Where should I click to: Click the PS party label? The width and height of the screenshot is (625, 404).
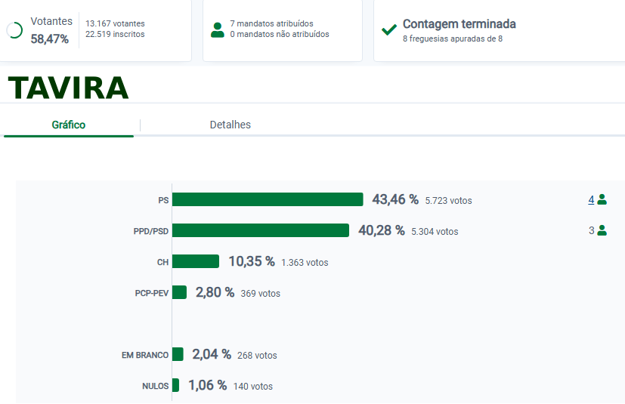163,201
